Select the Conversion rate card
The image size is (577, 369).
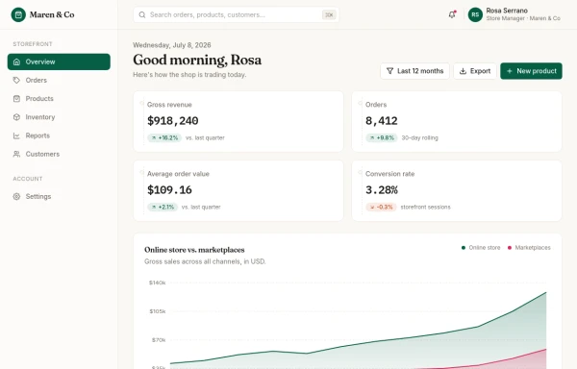pos(457,190)
